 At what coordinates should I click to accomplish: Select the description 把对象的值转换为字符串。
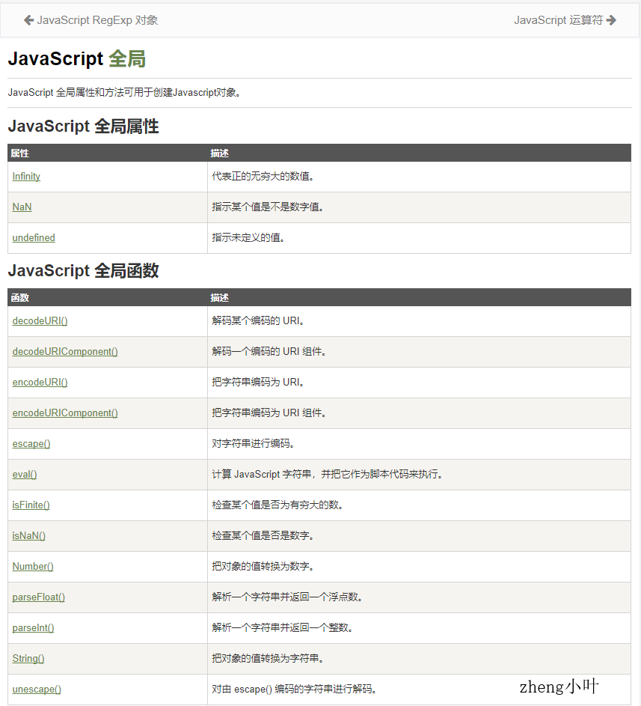(268, 658)
